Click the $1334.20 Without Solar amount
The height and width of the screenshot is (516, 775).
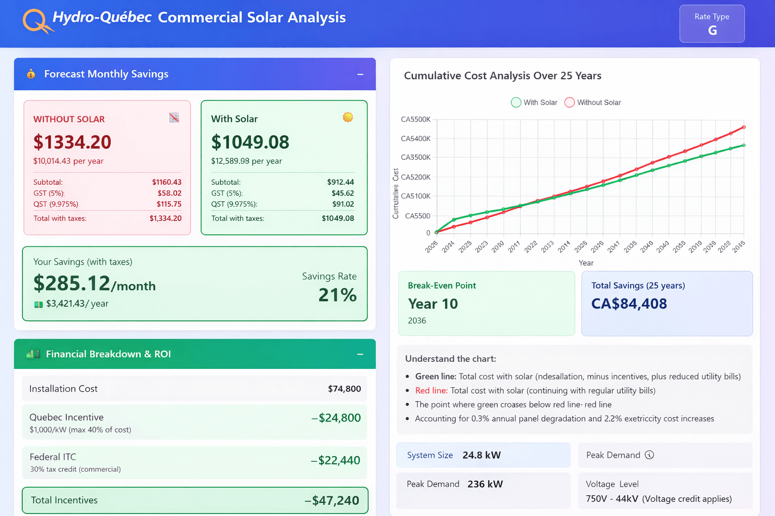tap(72, 142)
